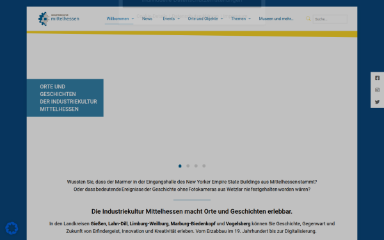Select the fourth slider dot

click(204, 166)
